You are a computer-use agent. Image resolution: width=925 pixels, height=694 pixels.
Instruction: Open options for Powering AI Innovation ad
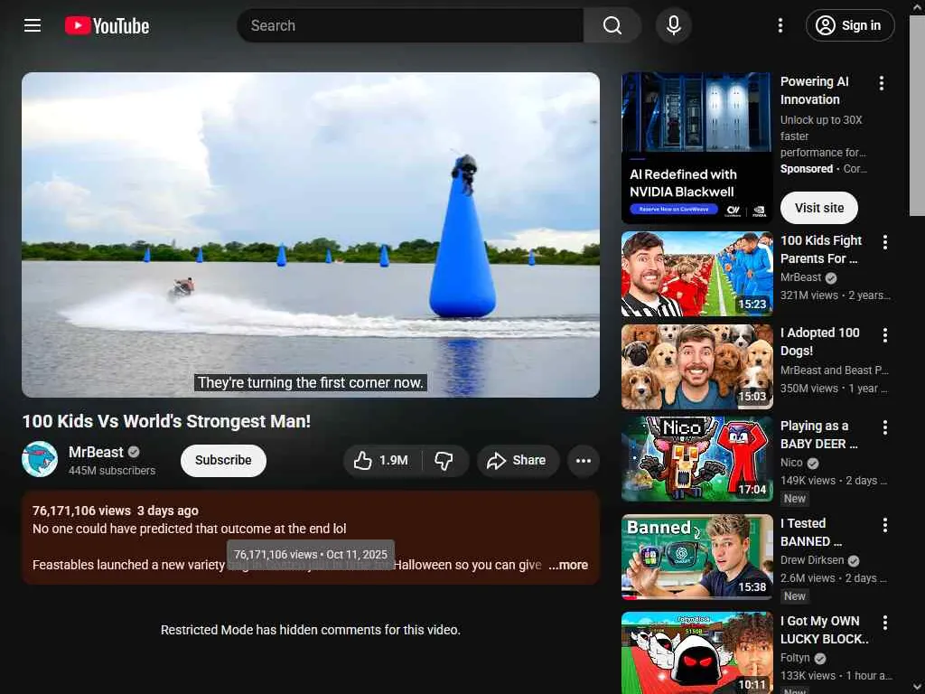point(882,83)
